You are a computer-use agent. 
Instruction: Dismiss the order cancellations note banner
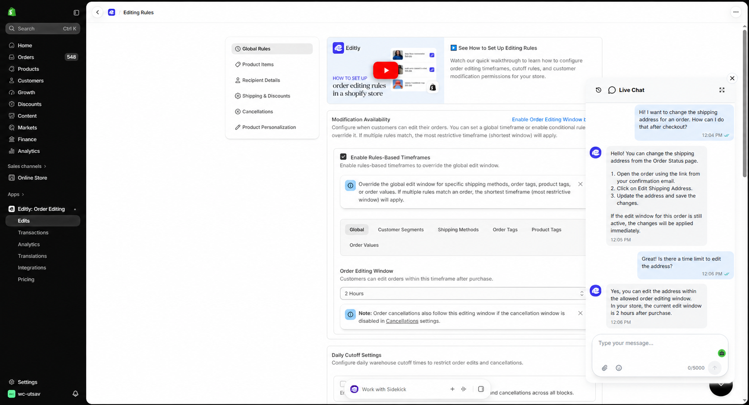click(x=580, y=313)
